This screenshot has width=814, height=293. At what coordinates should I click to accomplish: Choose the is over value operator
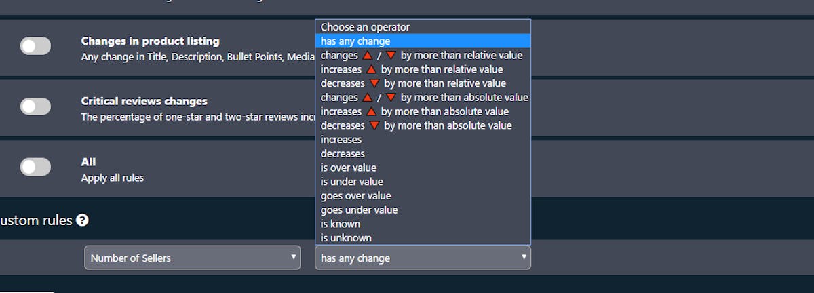(423, 168)
